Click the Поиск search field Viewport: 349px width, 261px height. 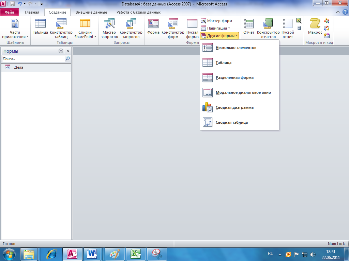[x=33, y=59]
